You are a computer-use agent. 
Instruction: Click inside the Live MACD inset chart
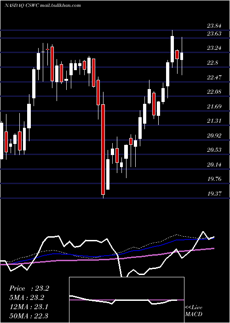tap(126, 300)
